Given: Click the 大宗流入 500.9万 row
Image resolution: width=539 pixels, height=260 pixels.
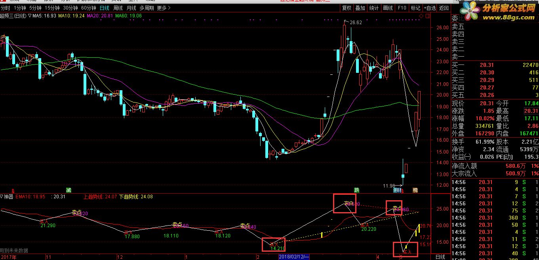Looking at the screenshot, I should pyautogui.click(x=495, y=173).
